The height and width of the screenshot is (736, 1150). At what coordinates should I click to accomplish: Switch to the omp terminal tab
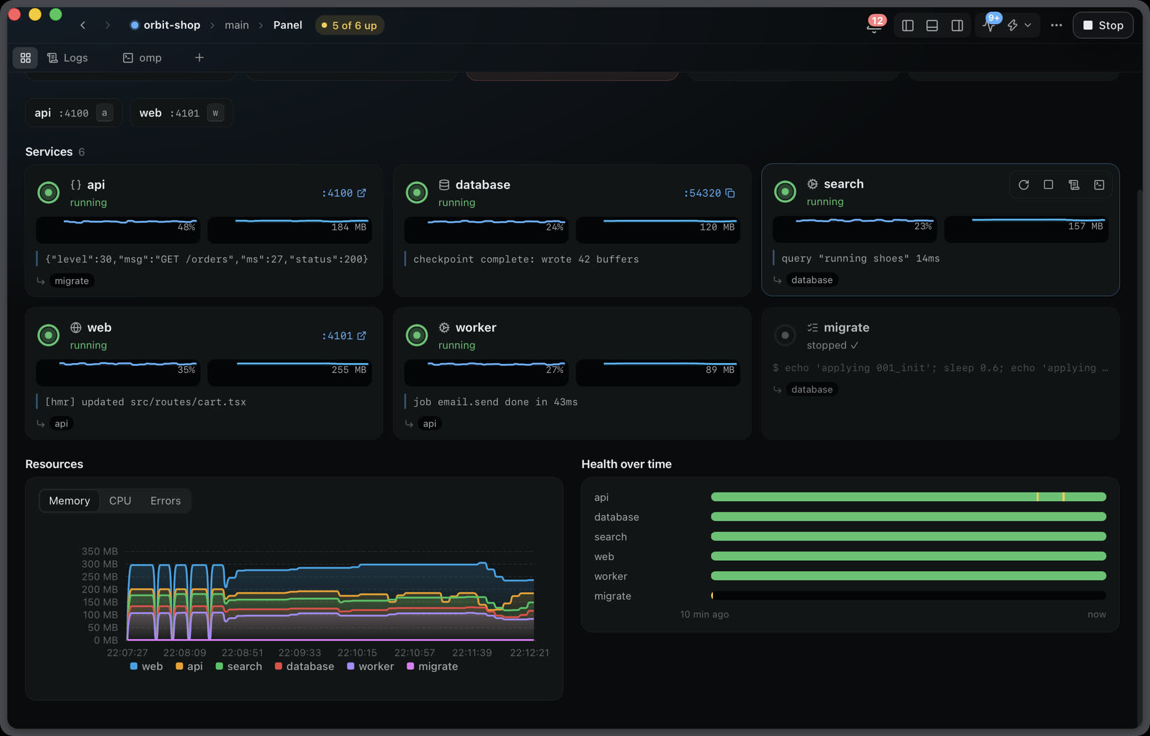142,57
